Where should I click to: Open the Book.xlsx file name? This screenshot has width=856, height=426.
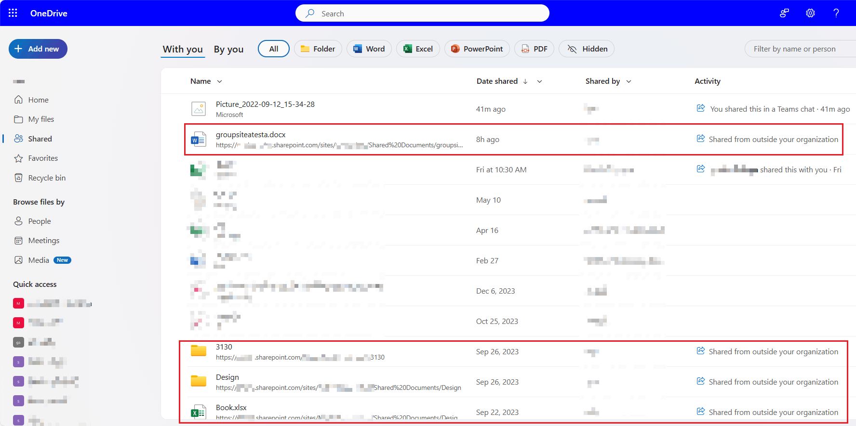pos(231,408)
